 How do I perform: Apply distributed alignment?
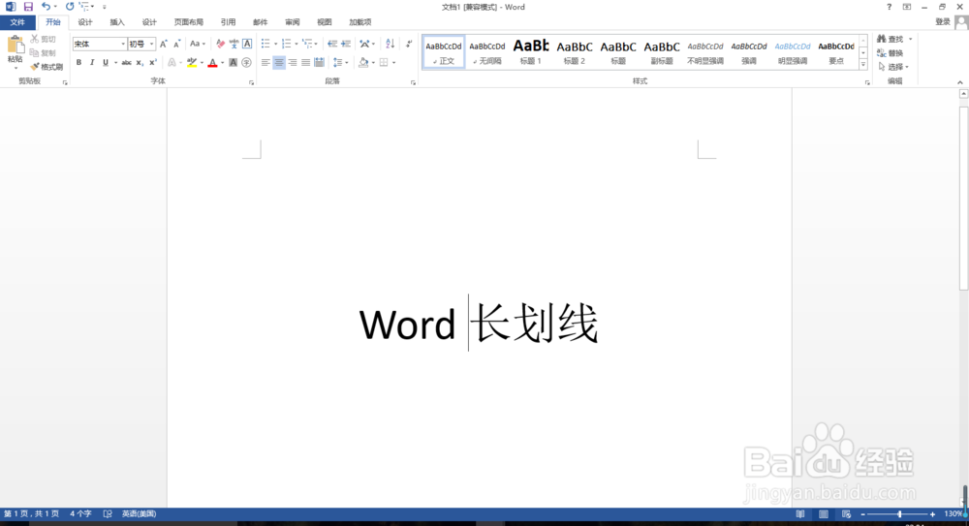click(319, 62)
